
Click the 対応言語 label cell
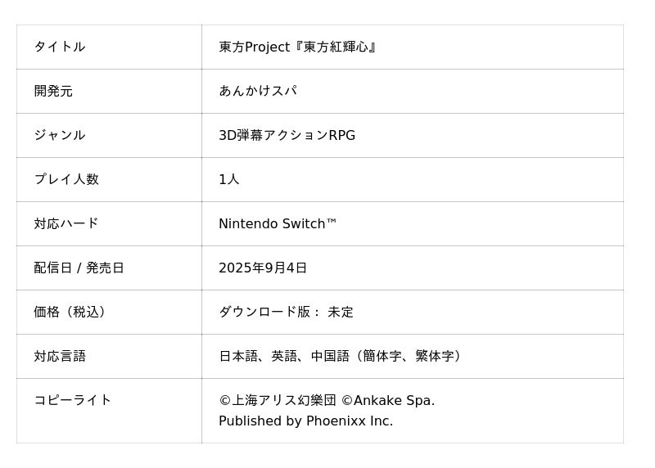click(x=60, y=357)
